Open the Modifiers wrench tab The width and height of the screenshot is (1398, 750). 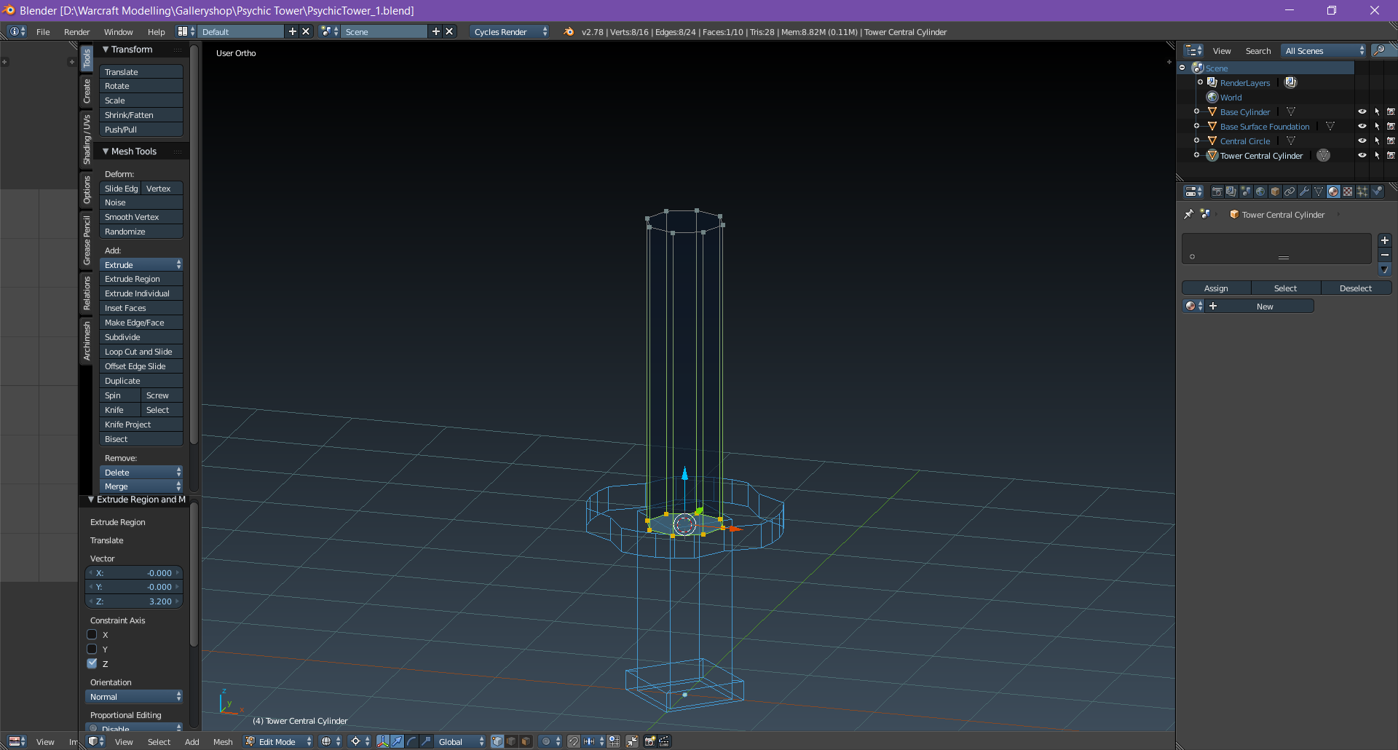click(x=1304, y=192)
